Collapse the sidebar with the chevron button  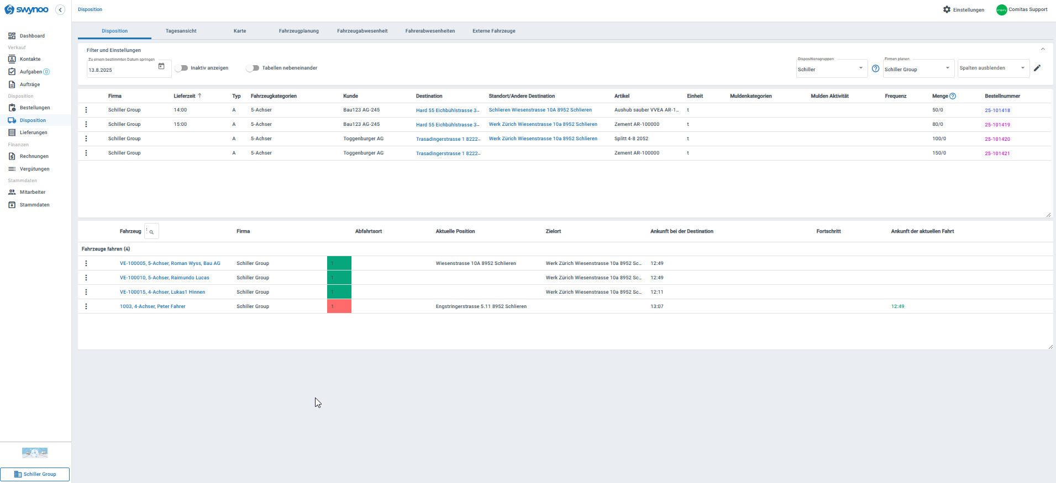[x=60, y=9]
